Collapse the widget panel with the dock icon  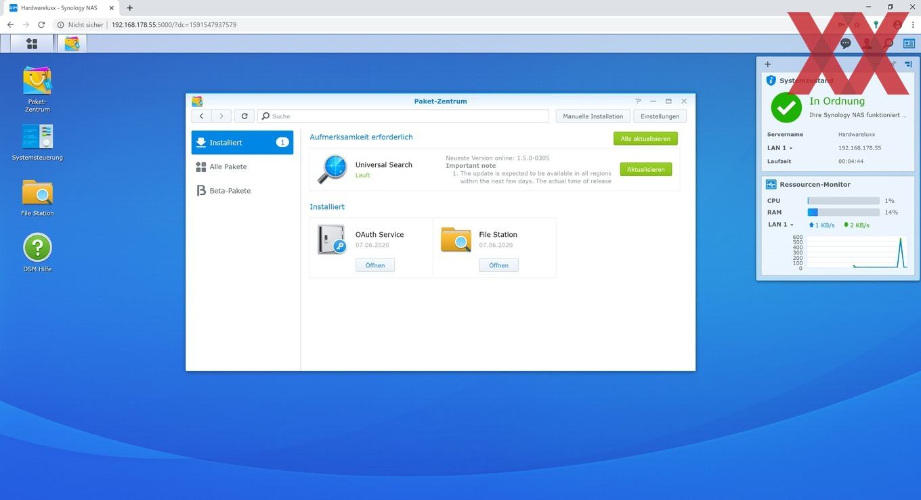tap(909, 64)
